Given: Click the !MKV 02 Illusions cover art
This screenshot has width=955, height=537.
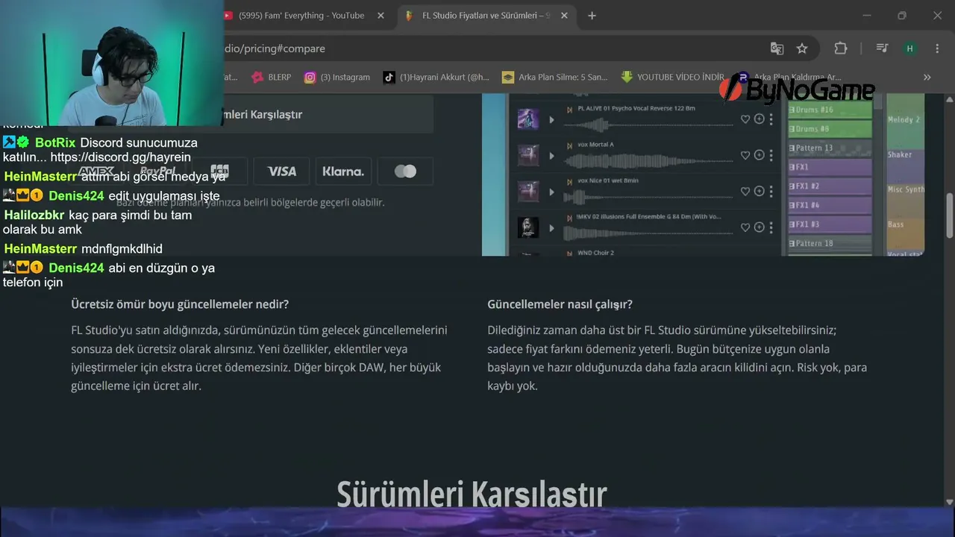Looking at the screenshot, I should (528, 227).
